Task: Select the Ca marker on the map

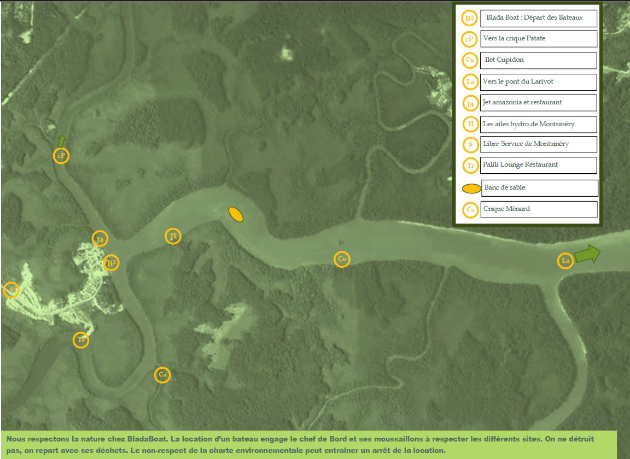Action: 162,375
